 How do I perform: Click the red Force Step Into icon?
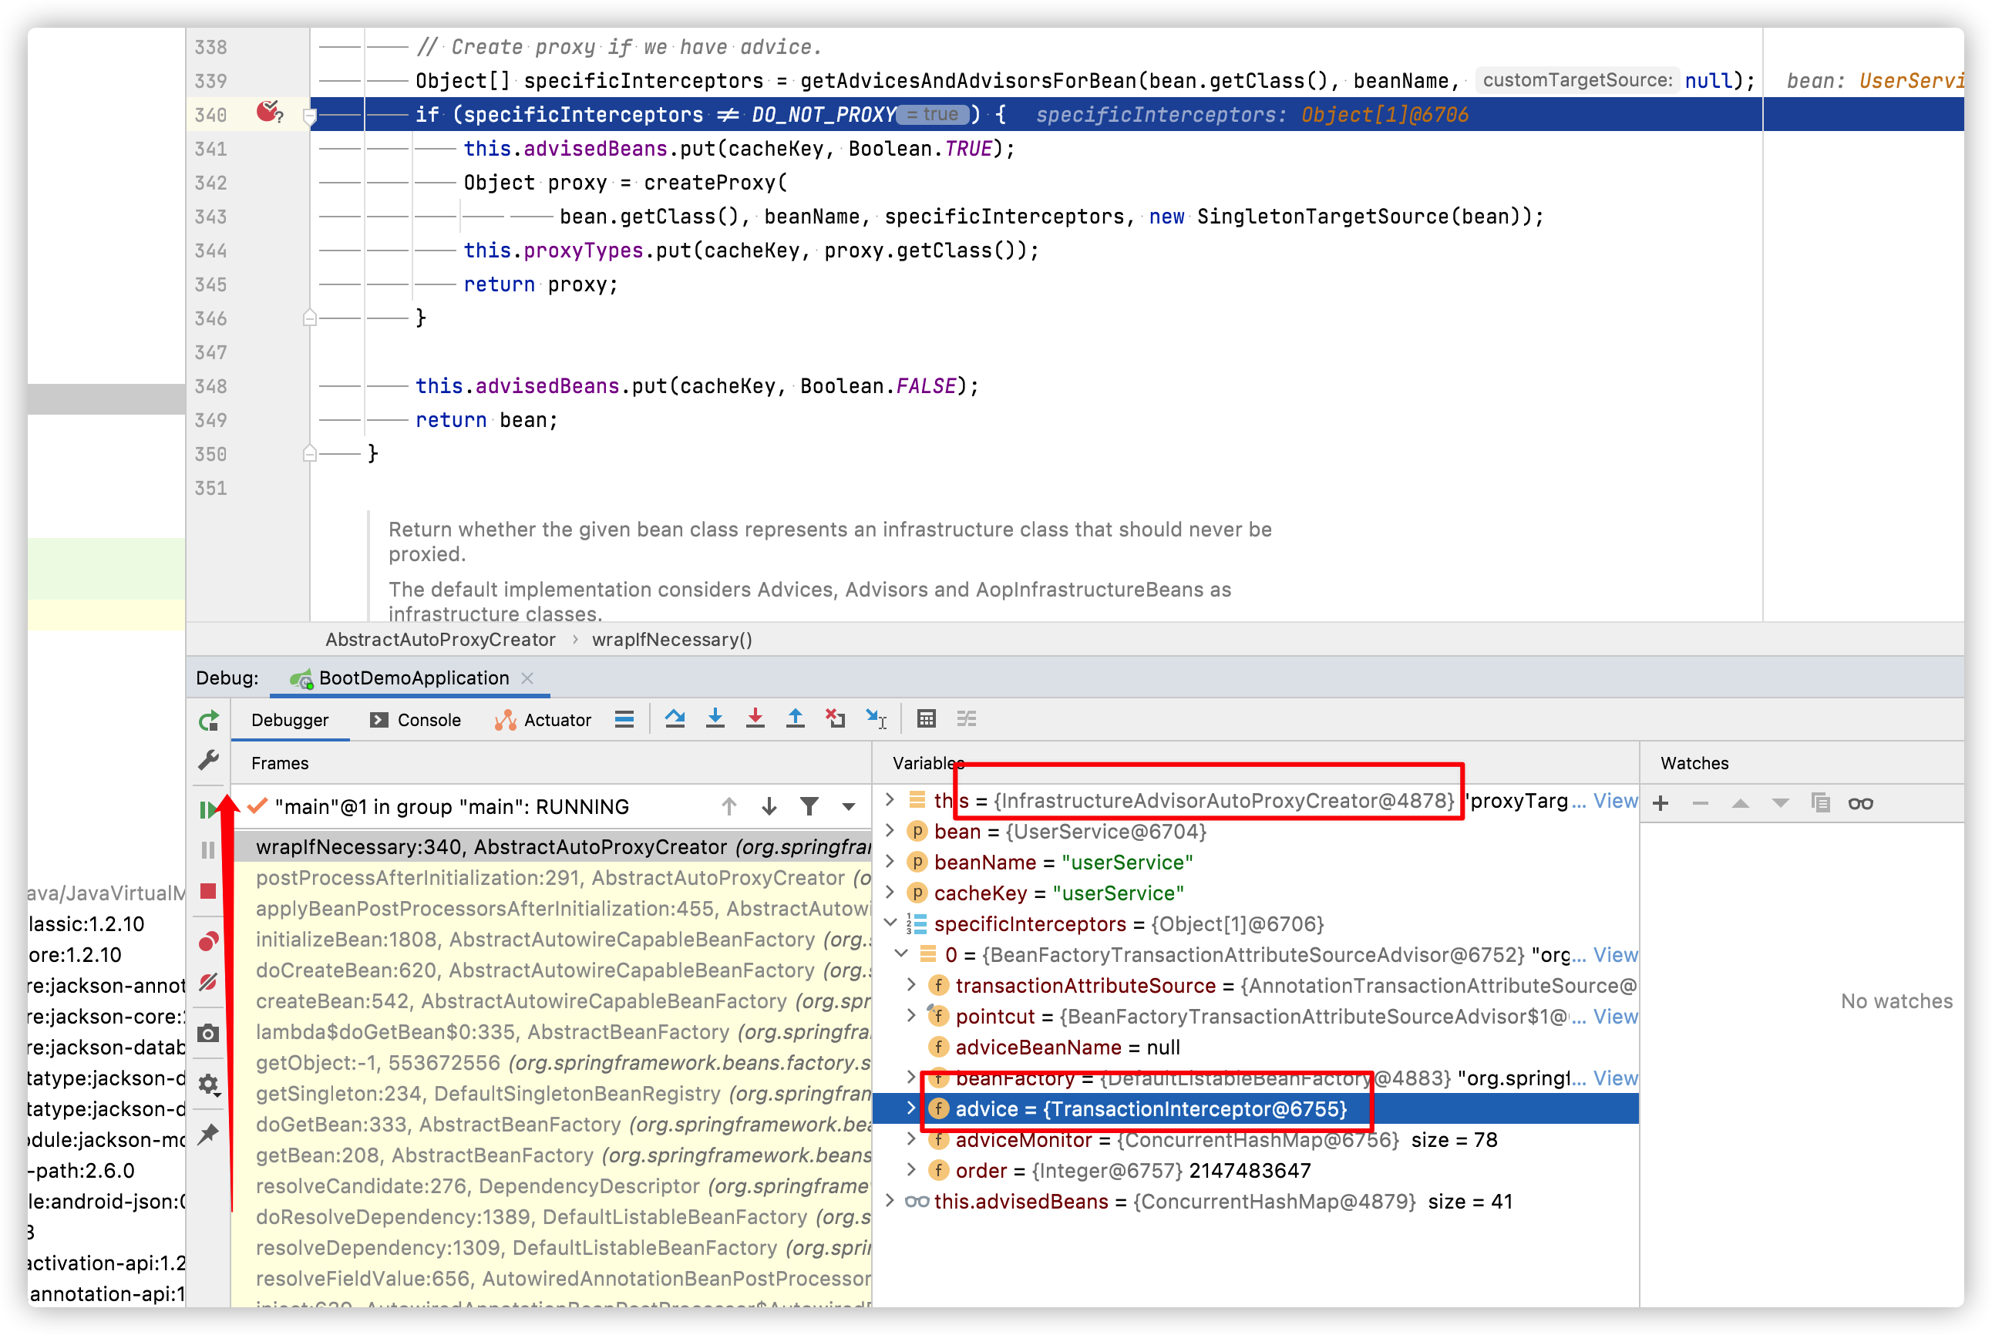click(x=755, y=718)
